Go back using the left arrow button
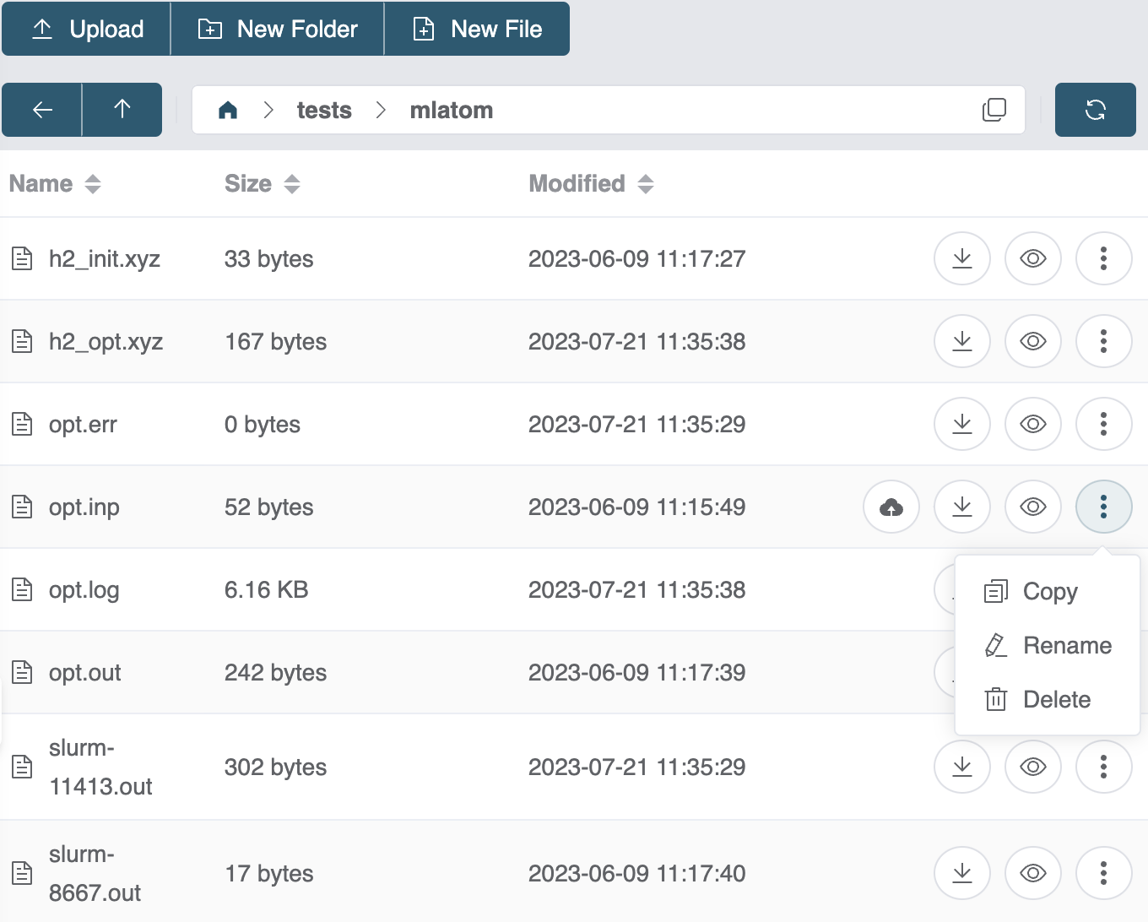The height and width of the screenshot is (922, 1148). tap(42, 110)
